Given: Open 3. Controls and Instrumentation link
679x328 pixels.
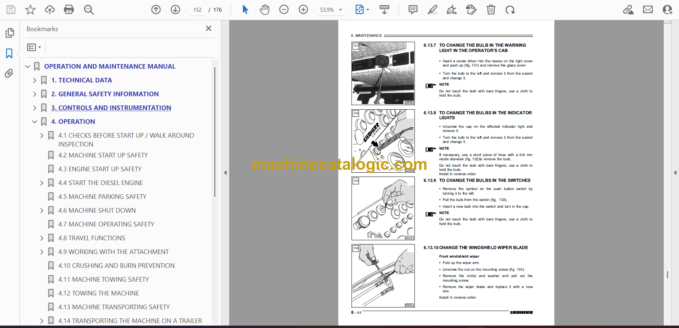Looking at the screenshot, I should (111, 108).
